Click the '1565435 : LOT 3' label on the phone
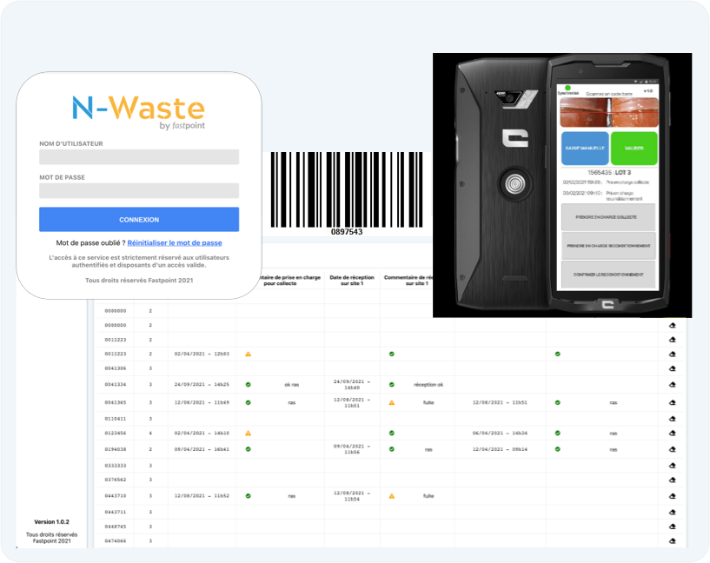 pyautogui.click(x=609, y=172)
